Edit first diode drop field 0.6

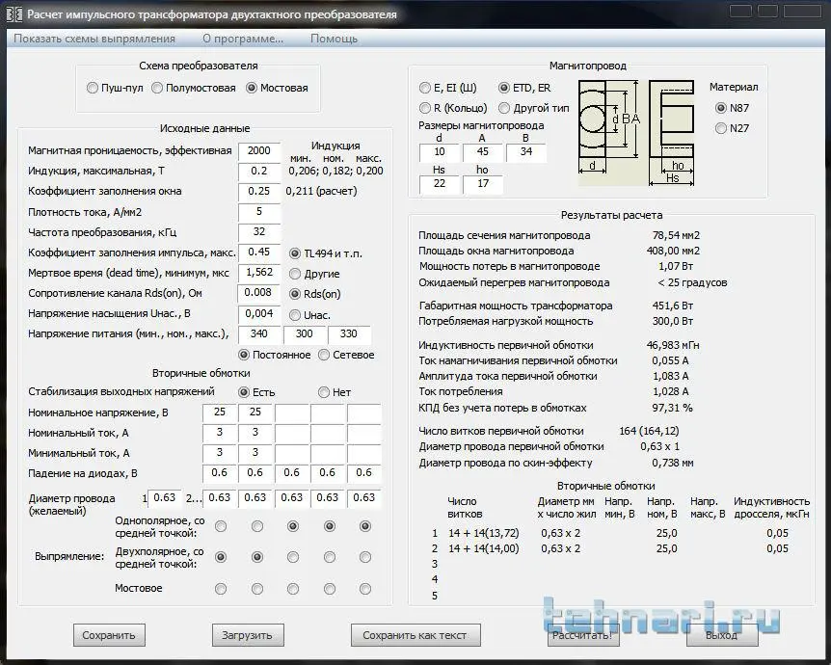point(220,473)
